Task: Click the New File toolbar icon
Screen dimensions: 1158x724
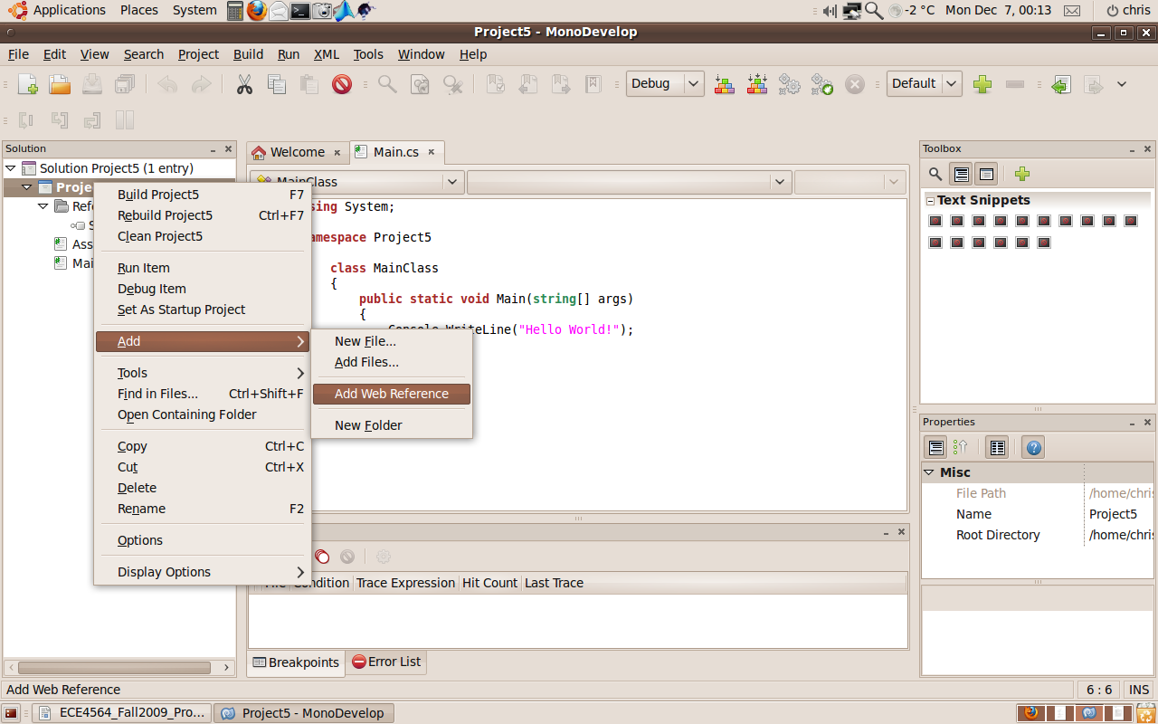Action: (x=28, y=84)
